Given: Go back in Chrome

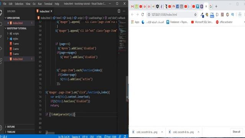Looking at the screenshot, I should (x=132, y=15).
